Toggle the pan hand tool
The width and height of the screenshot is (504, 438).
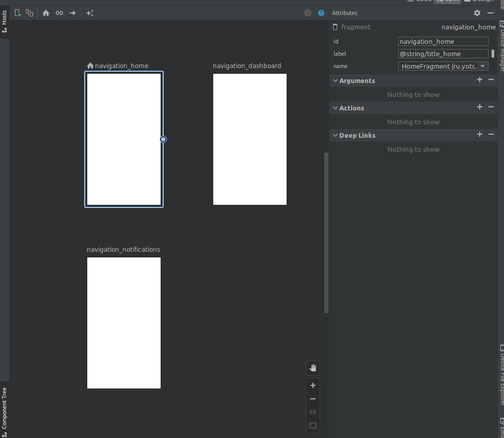[312, 368]
